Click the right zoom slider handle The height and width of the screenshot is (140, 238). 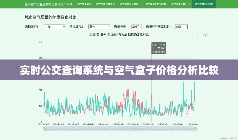pyautogui.click(x=194, y=128)
